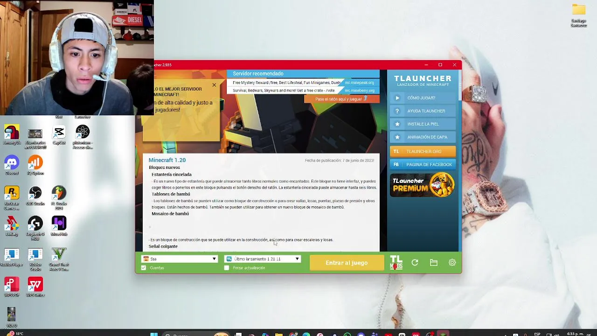Select the mc.minepeak.org server row
597x336 pixels.
(x=303, y=83)
